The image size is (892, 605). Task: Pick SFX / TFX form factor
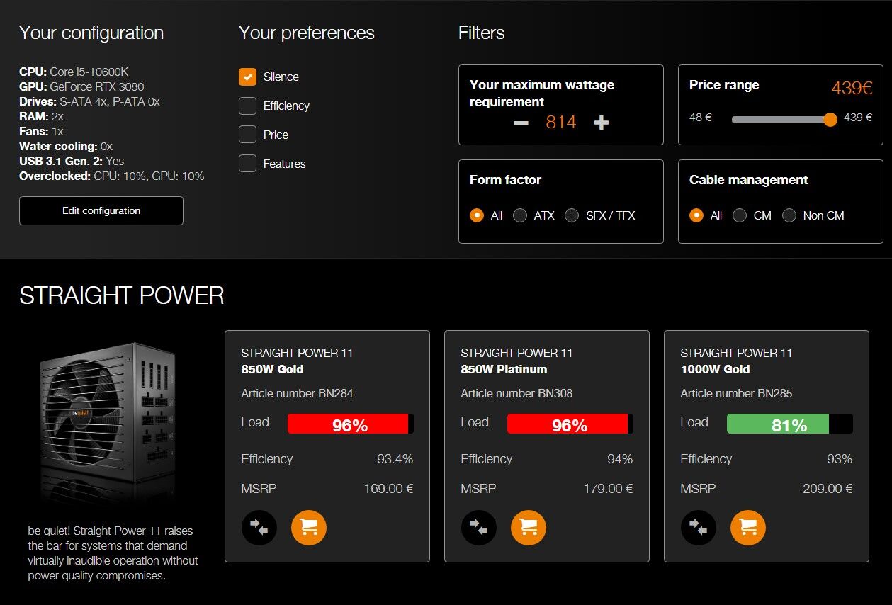[572, 215]
